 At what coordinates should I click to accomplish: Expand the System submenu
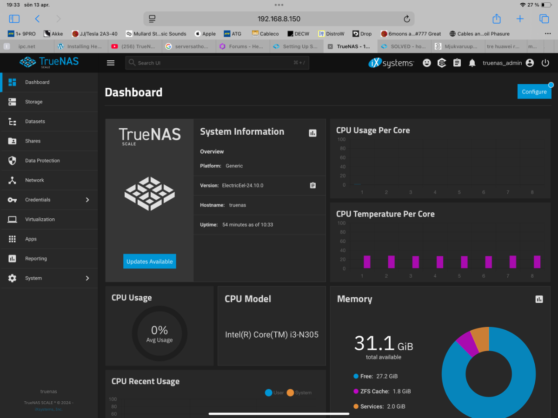click(x=87, y=278)
